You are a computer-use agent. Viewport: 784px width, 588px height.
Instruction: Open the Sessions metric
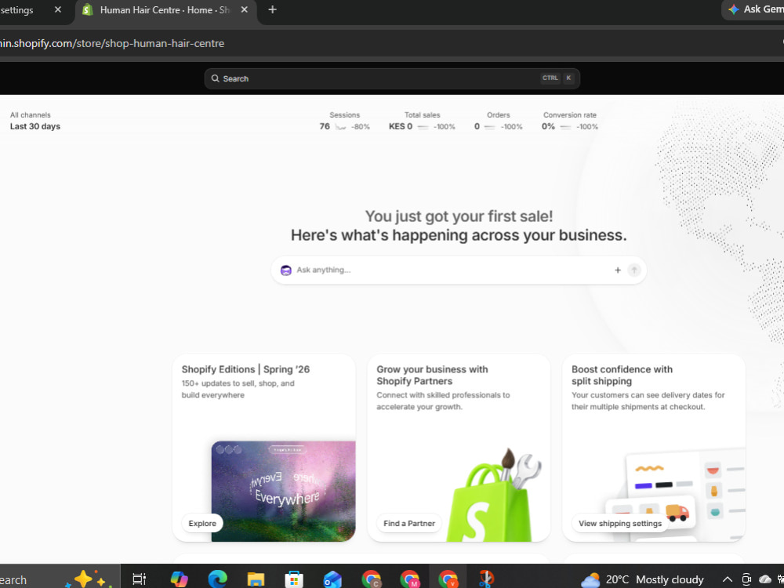click(344, 121)
